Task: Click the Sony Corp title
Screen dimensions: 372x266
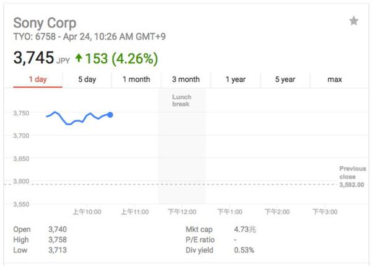Action: click(45, 23)
